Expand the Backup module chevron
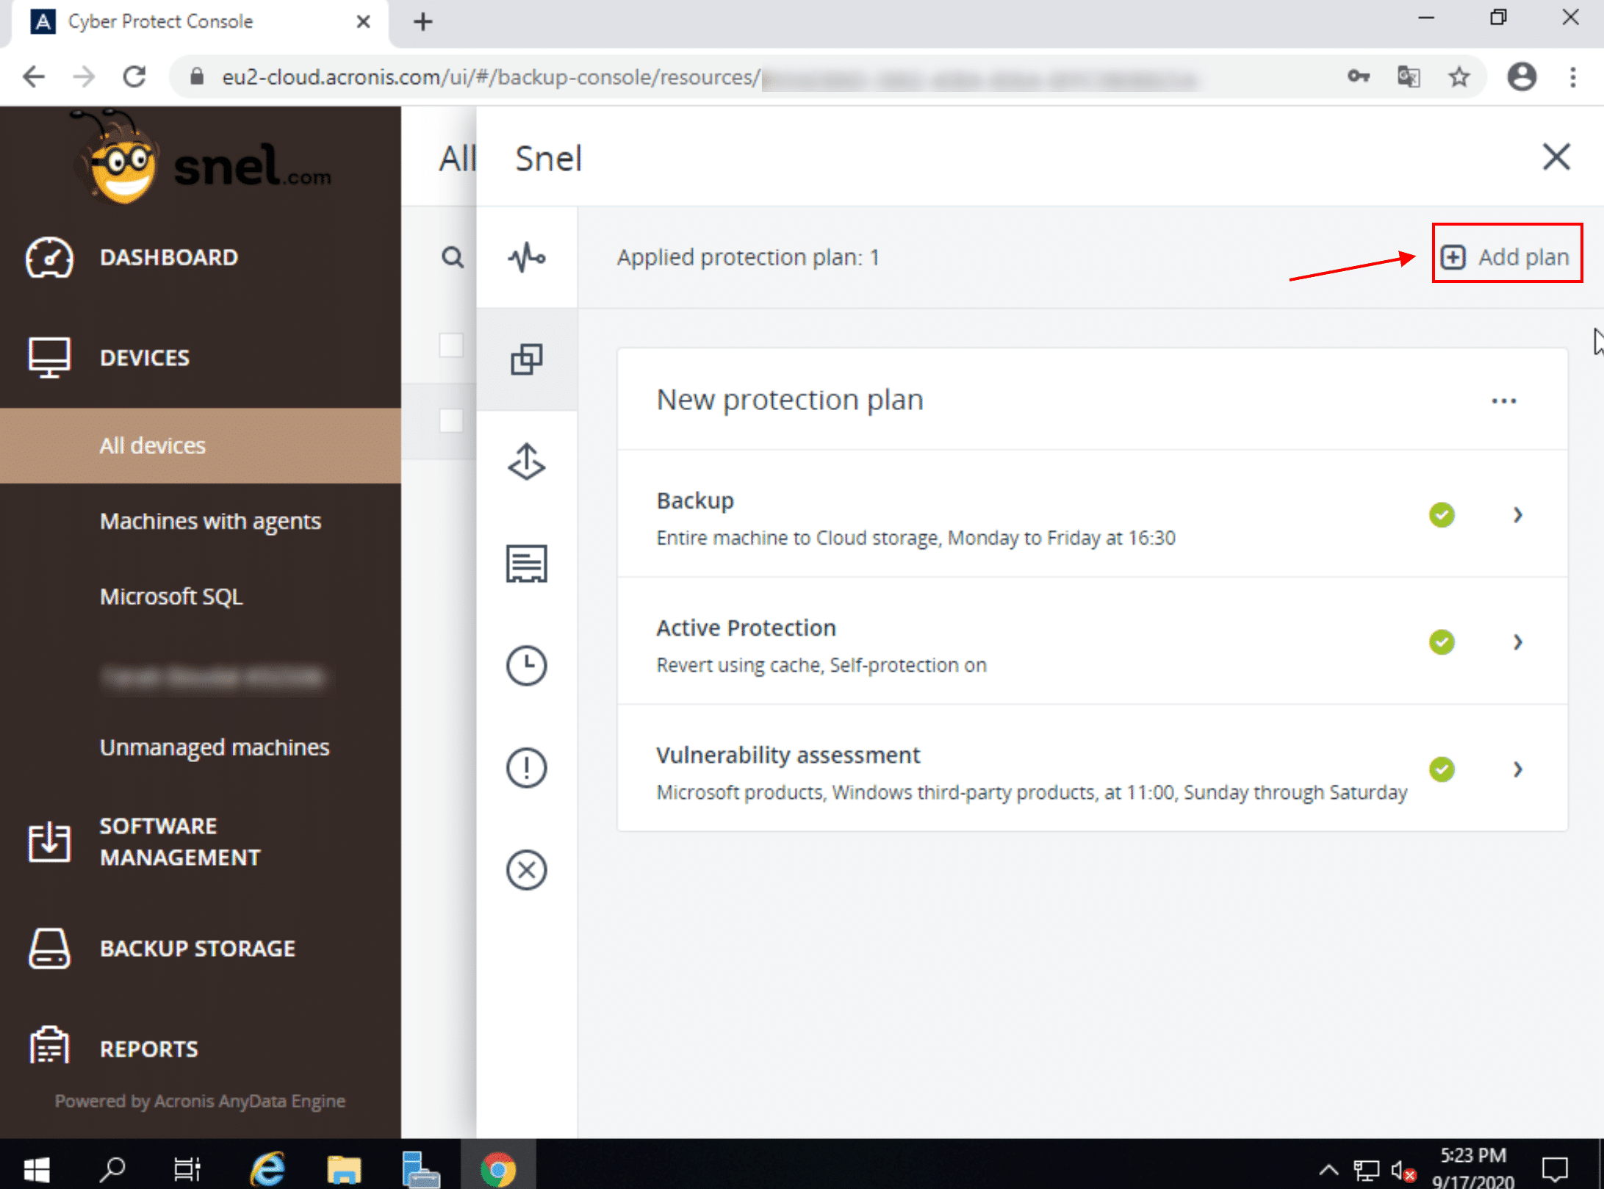 pyautogui.click(x=1518, y=515)
